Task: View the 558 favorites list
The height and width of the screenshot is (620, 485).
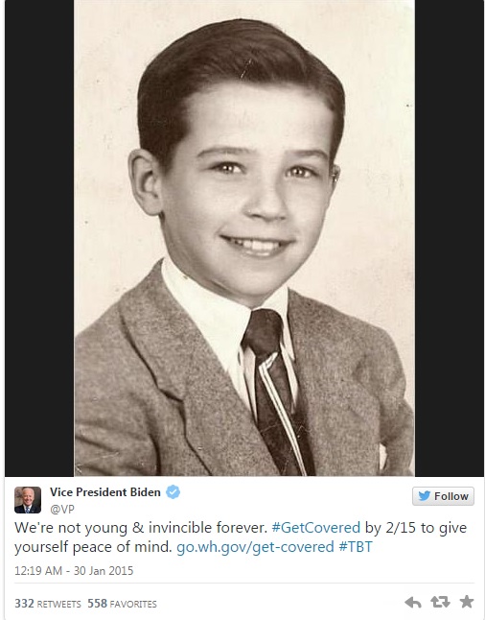Action: tap(122, 604)
